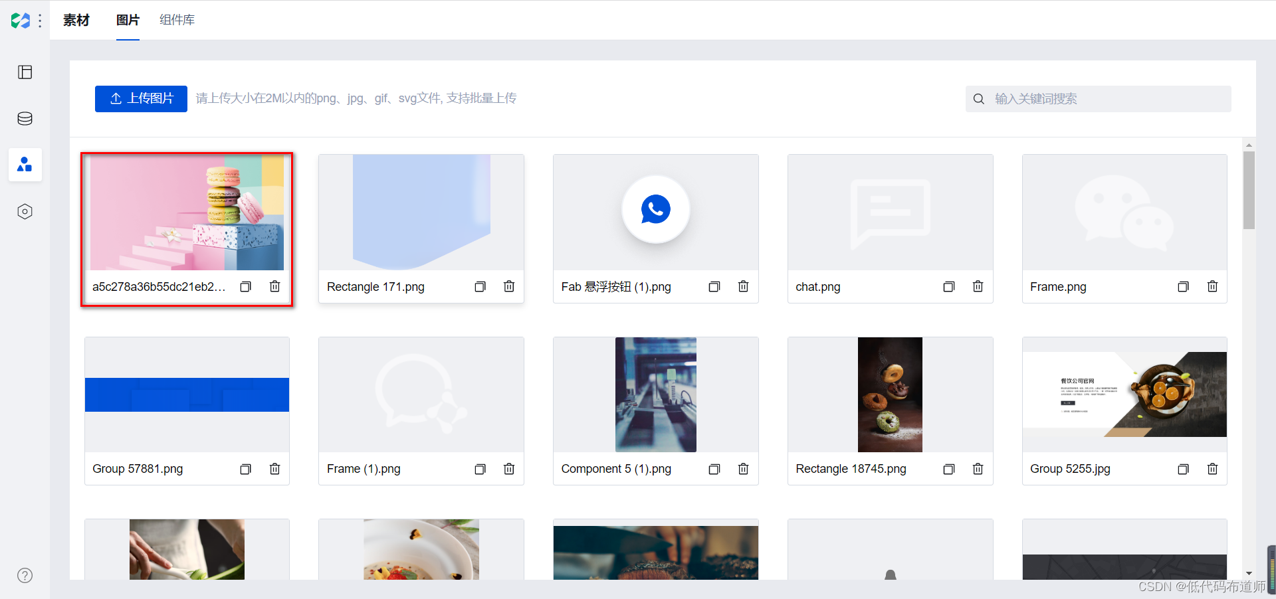Delete chat.png
Viewport: 1276px width, 599px height.
tap(978, 286)
